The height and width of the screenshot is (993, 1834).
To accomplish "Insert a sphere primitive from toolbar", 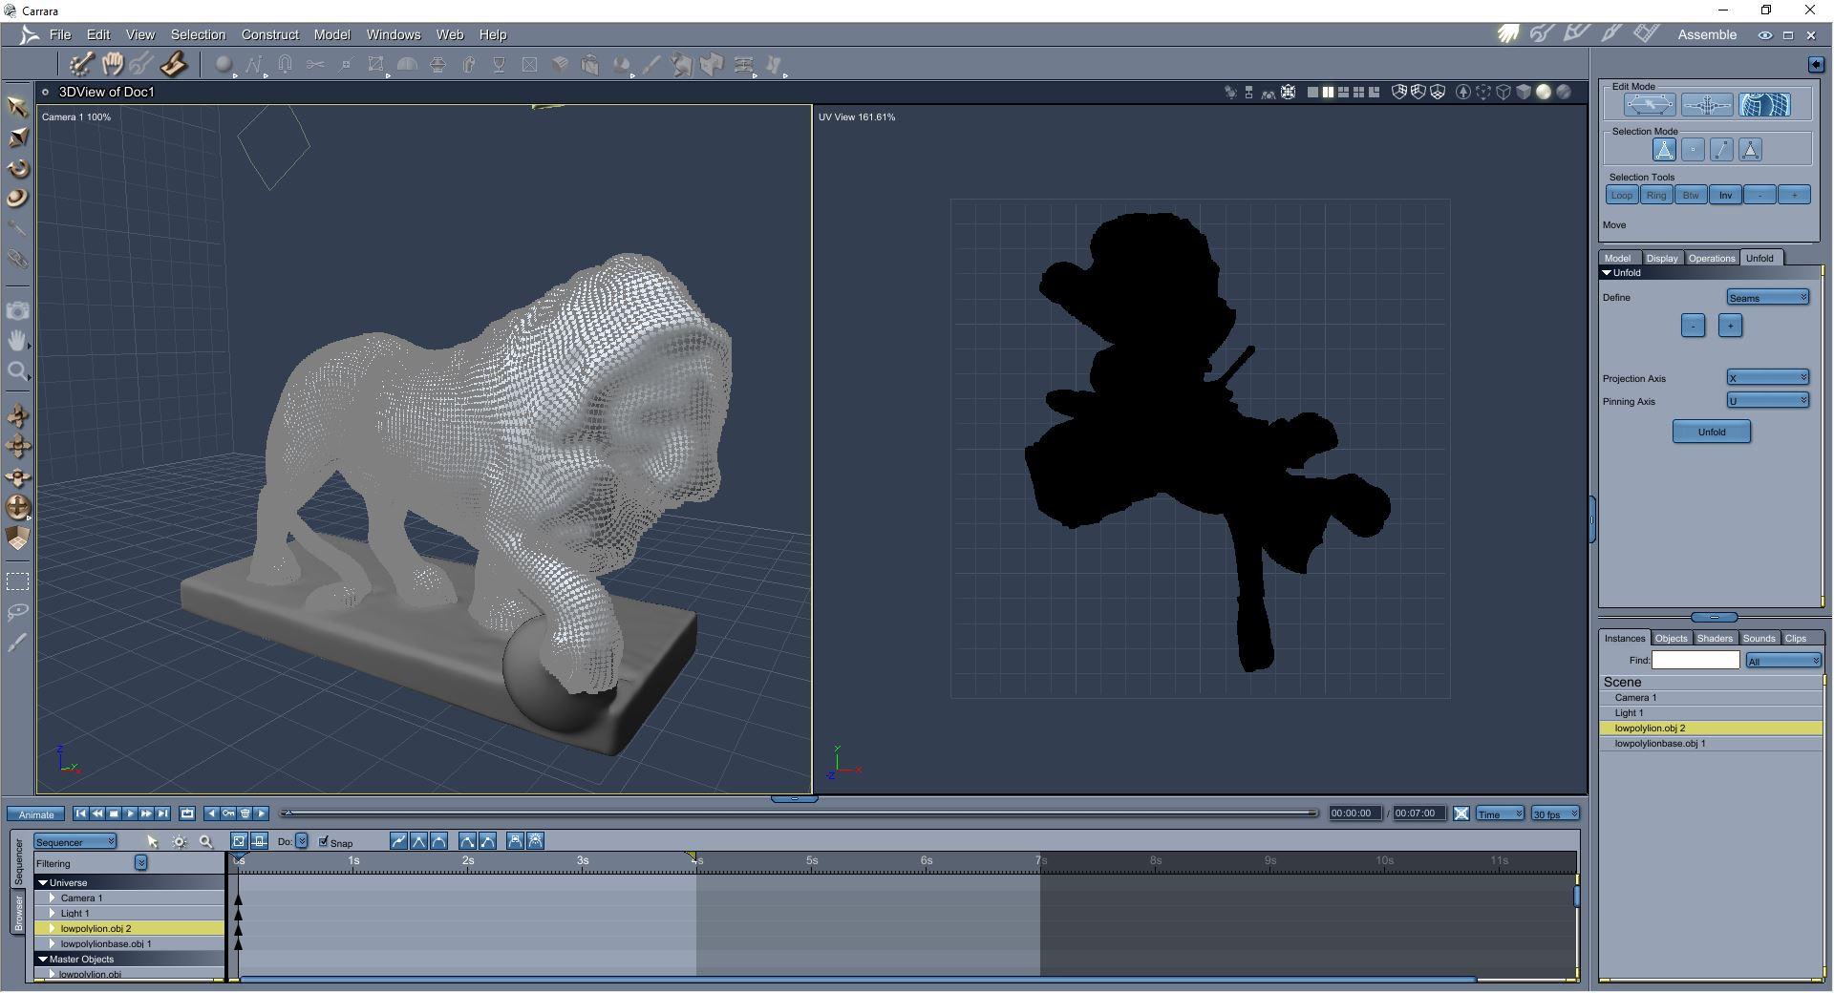I will pos(224,65).
